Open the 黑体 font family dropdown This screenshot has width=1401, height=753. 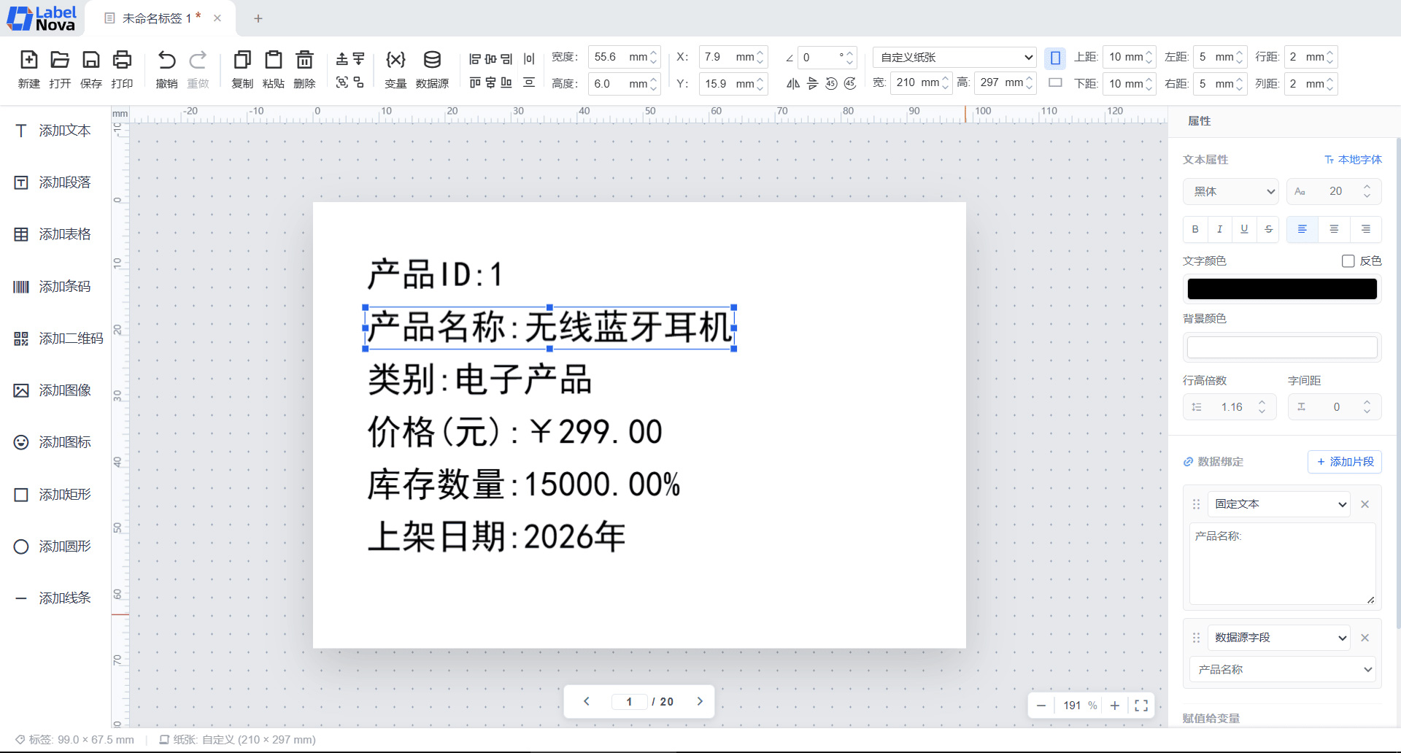tap(1231, 191)
